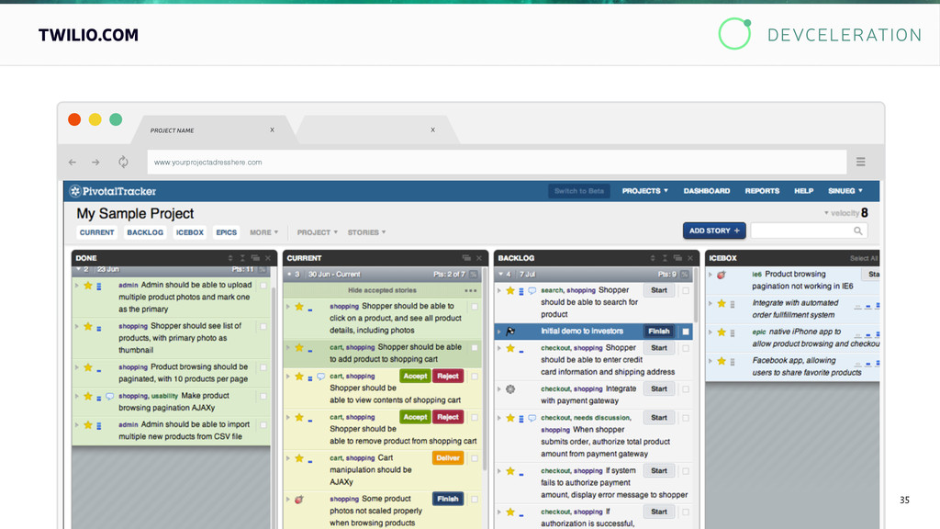Tick checkbox for 'Admin should be able to upload' story
This screenshot has width=940, height=529.
click(x=263, y=286)
